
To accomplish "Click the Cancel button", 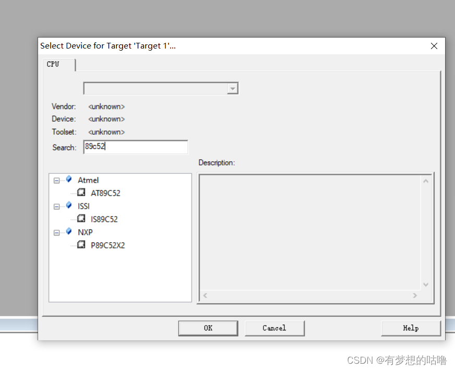I will 274,328.
